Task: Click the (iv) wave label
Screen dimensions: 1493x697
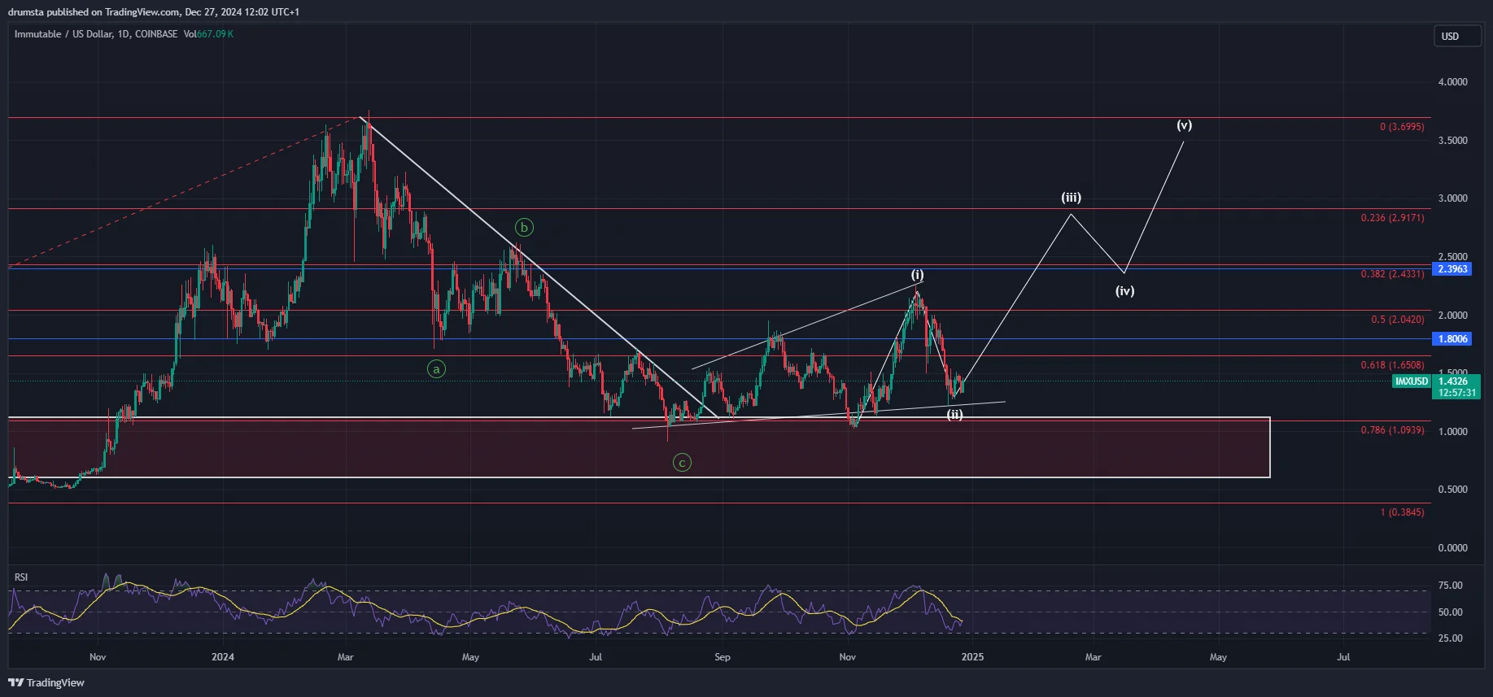Action: click(1124, 291)
